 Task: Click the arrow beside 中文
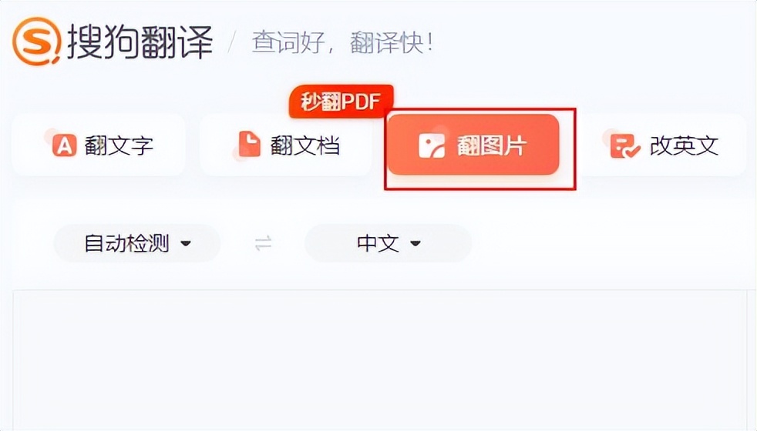click(416, 244)
